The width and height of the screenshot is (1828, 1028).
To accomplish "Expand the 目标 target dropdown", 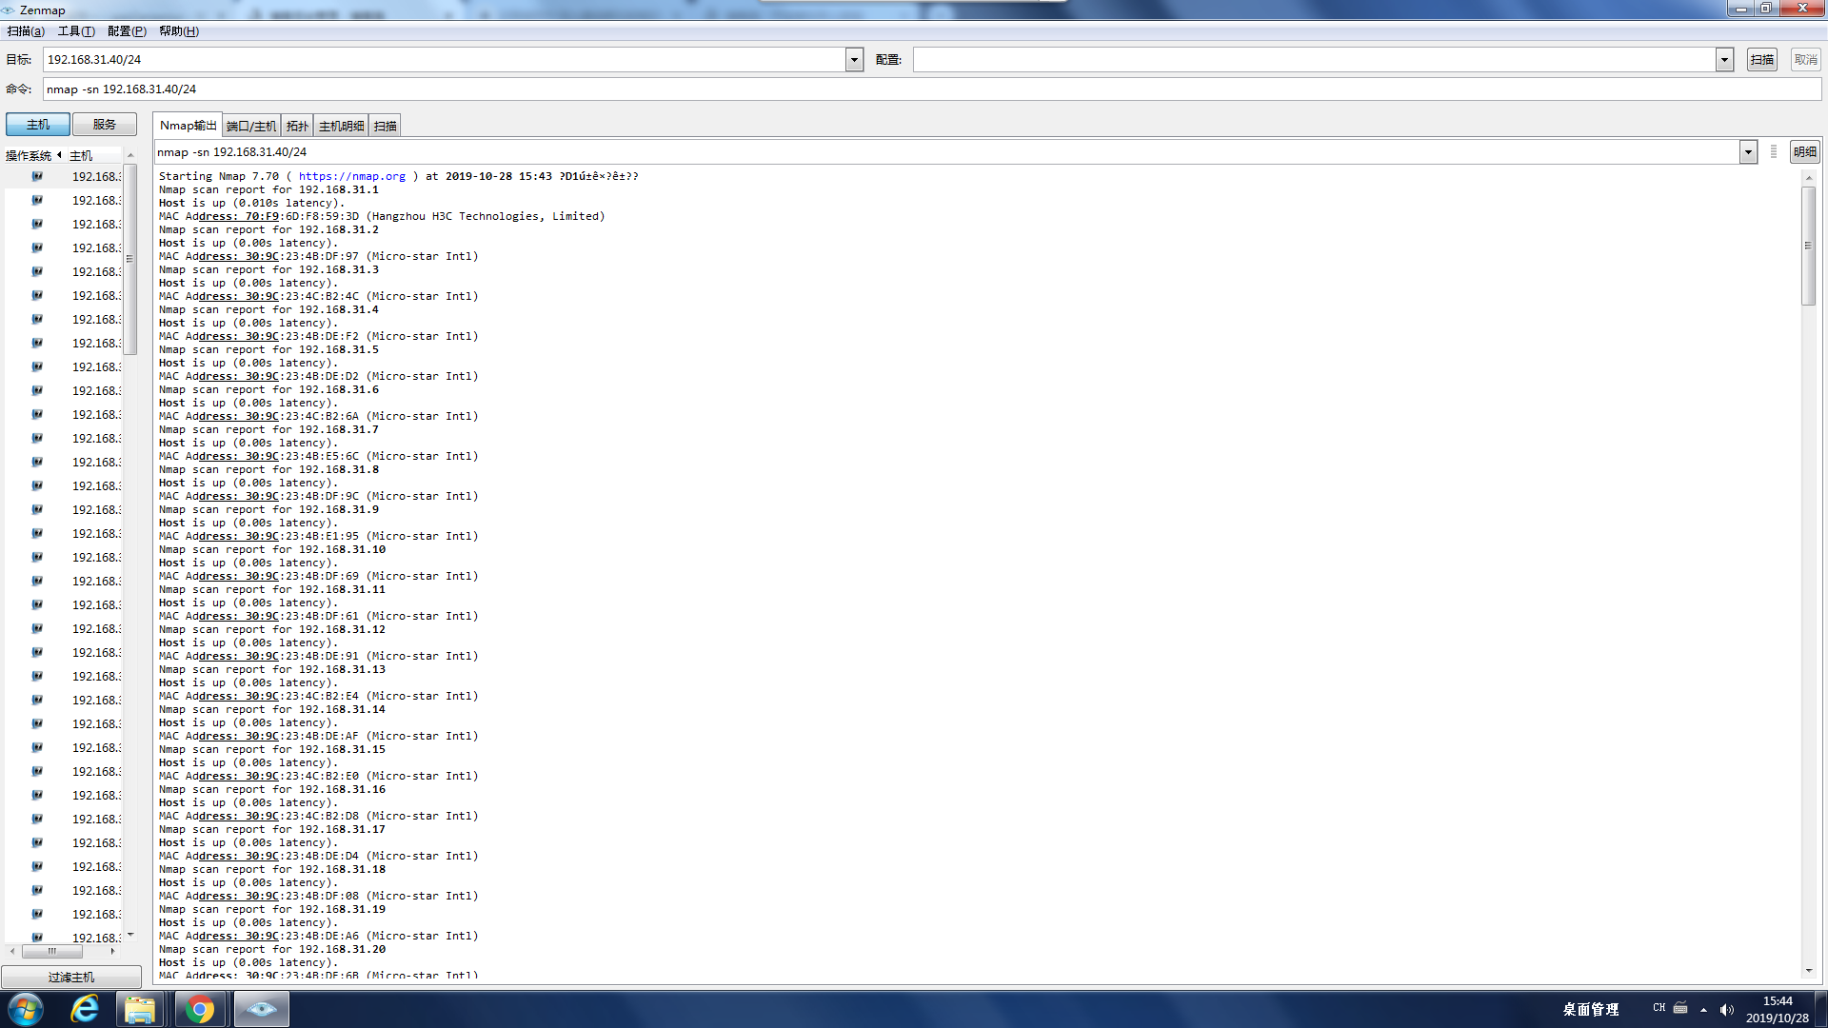I will (x=854, y=60).
